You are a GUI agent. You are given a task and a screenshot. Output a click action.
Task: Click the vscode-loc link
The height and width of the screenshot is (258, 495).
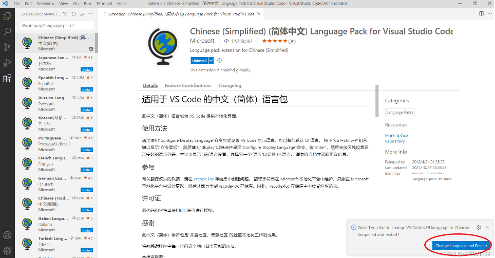pos(204,179)
